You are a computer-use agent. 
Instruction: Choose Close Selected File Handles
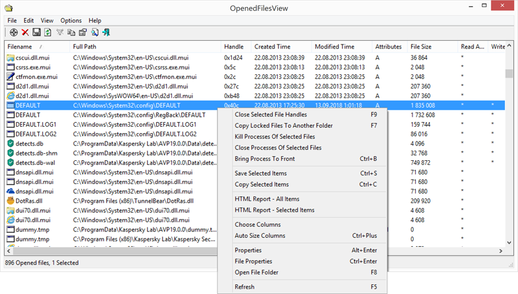(302, 115)
